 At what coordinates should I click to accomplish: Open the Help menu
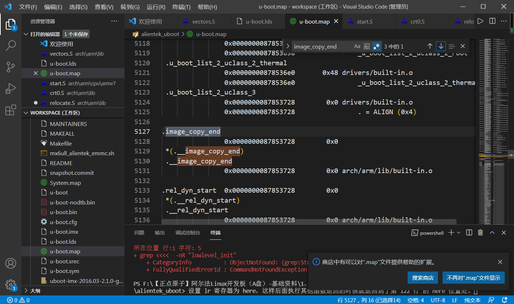[x=207, y=7]
